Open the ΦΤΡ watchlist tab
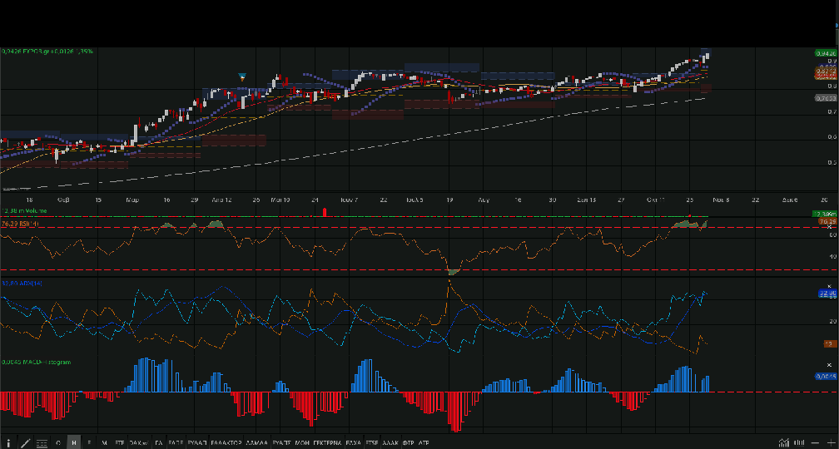The height and width of the screenshot is (449, 839). pos(408,443)
